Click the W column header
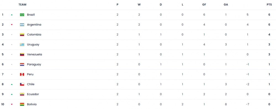This screenshot has width=276, height=109. tap(139, 5)
